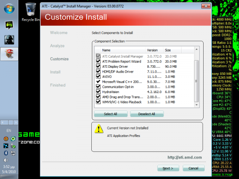Viewport: 239px width, 179px height.
Task: Uncheck ATI Problem Report Wizard
Action: pyautogui.click(x=98, y=61)
